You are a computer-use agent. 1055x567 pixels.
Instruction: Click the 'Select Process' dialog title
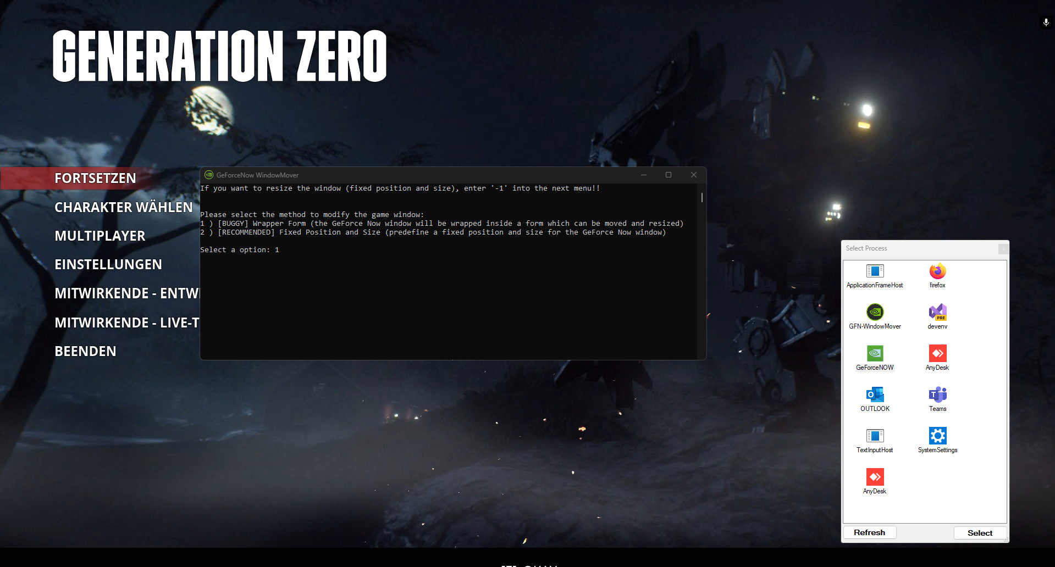point(866,248)
